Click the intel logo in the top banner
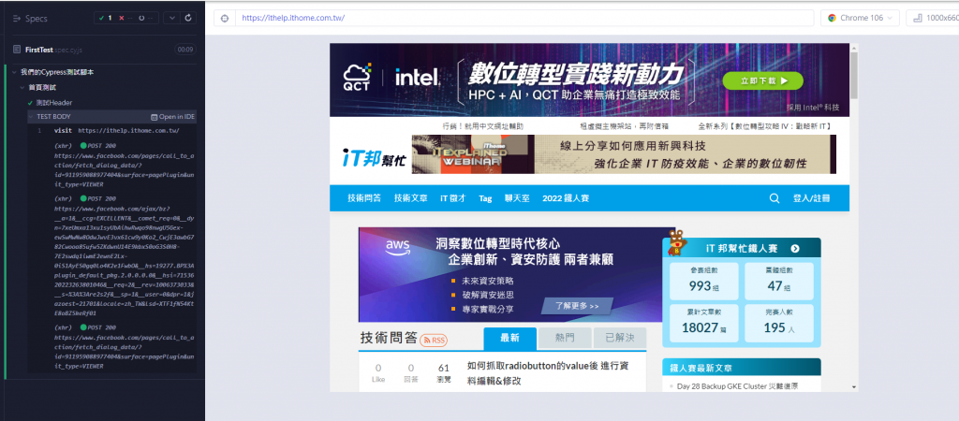 click(x=418, y=78)
